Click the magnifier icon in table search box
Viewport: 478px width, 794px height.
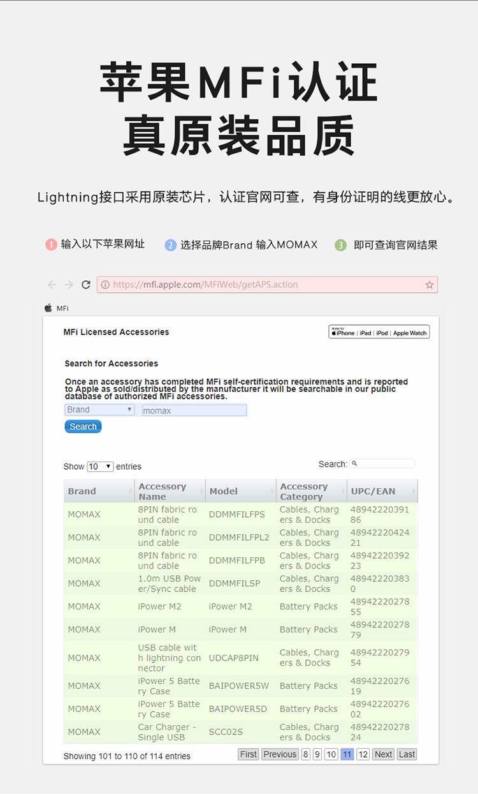click(x=355, y=464)
